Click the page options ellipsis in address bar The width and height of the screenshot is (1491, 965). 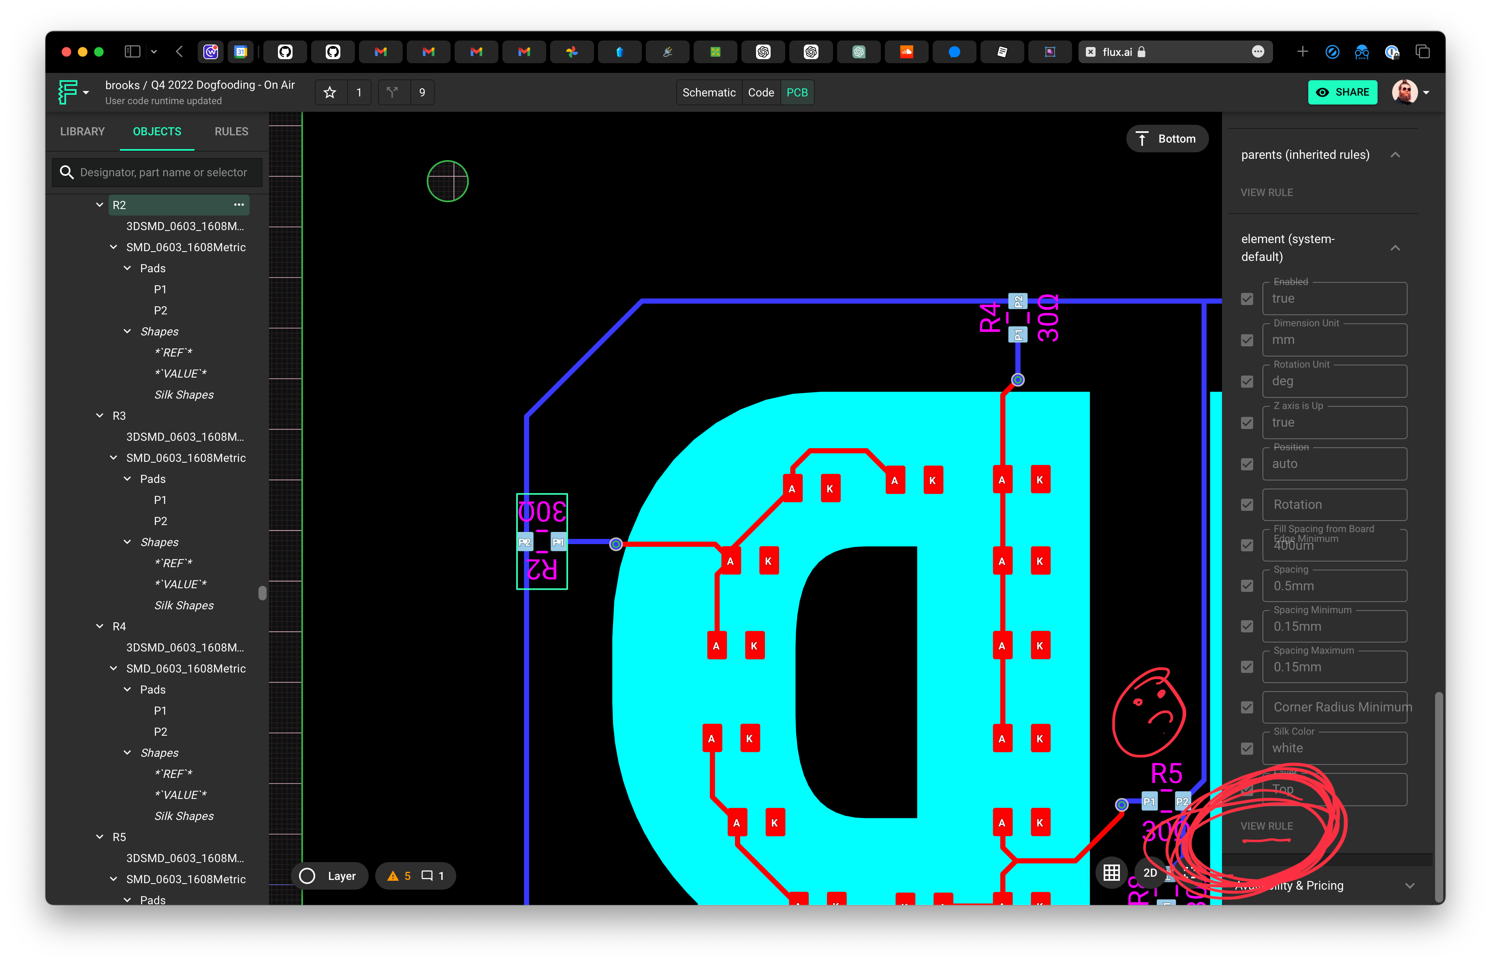[1257, 52]
